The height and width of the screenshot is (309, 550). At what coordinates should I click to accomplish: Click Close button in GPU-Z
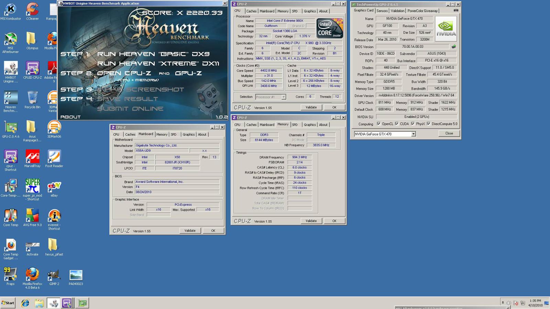[x=449, y=133]
